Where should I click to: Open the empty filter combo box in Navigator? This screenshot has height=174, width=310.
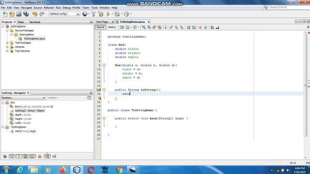tap(66, 98)
